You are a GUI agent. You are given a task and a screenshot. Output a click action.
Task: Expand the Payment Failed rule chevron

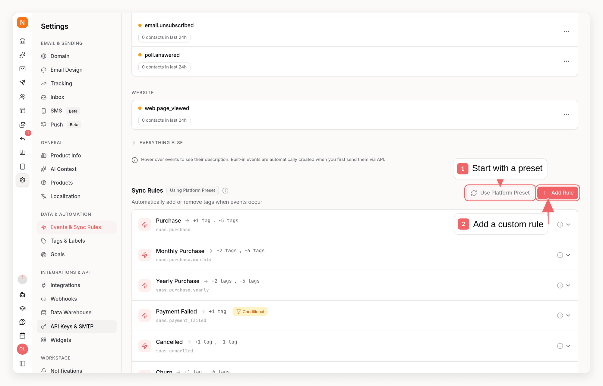[568, 316]
